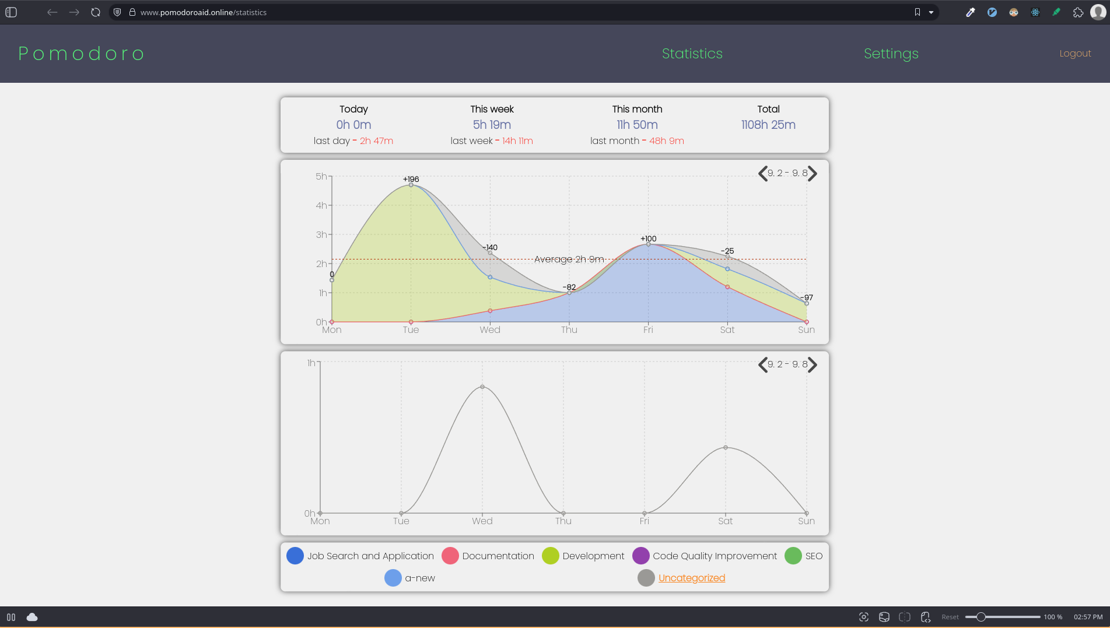Click the cloud icon in status bar
The height and width of the screenshot is (628, 1110).
(x=32, y=617)
